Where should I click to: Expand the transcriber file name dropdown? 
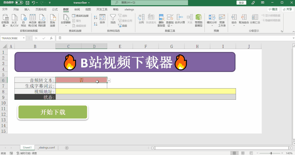point(89,3)
